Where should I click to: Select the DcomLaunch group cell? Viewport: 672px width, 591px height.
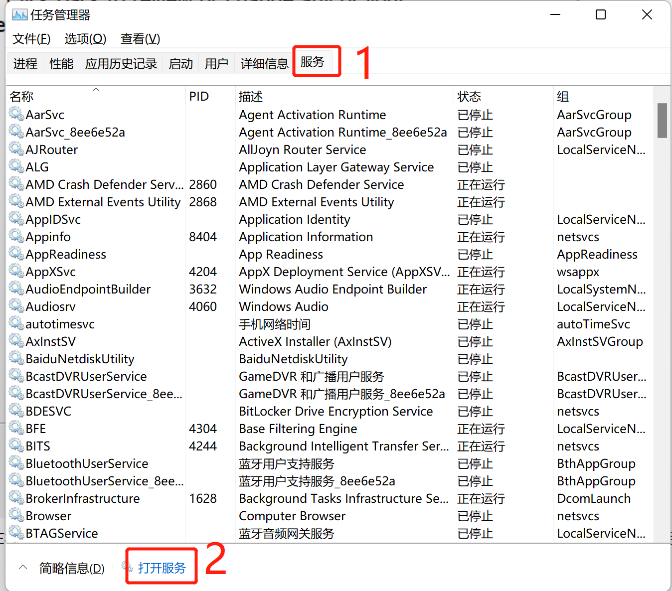click(594, 498)
